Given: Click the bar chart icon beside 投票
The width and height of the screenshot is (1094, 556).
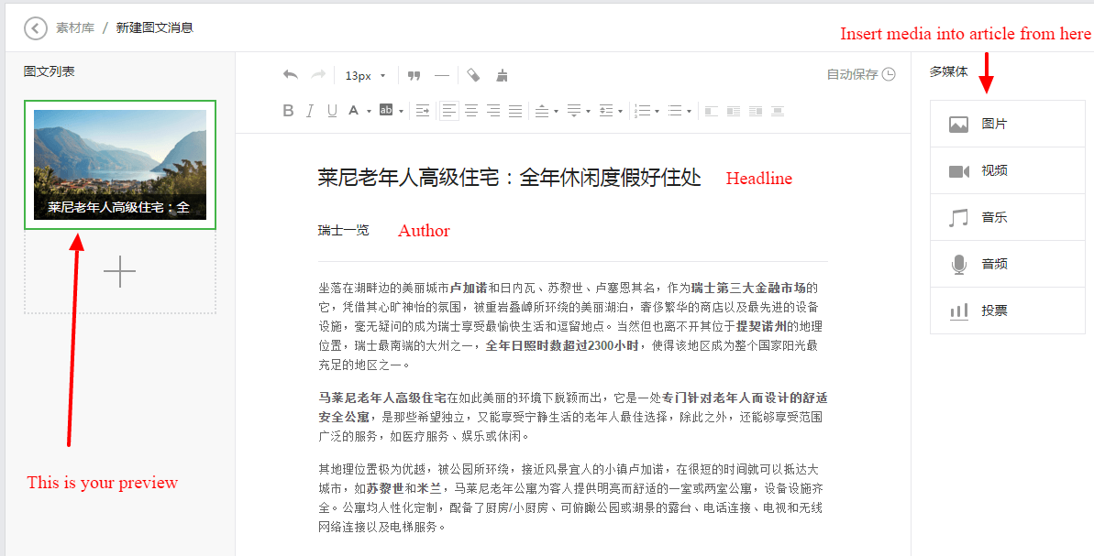Looking at the screenshot, I should coord(959,311).
